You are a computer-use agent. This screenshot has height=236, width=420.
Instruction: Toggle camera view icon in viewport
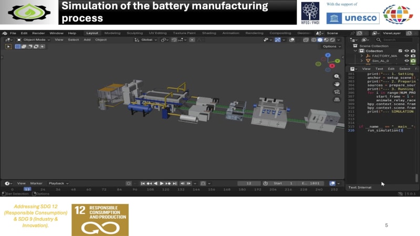pos(337,92)
